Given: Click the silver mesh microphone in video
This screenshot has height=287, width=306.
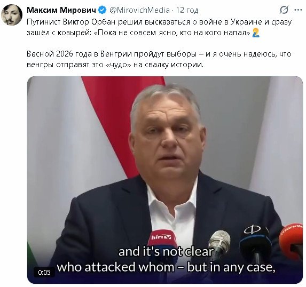Looking at the screenshot, I should tap(219, 241).
